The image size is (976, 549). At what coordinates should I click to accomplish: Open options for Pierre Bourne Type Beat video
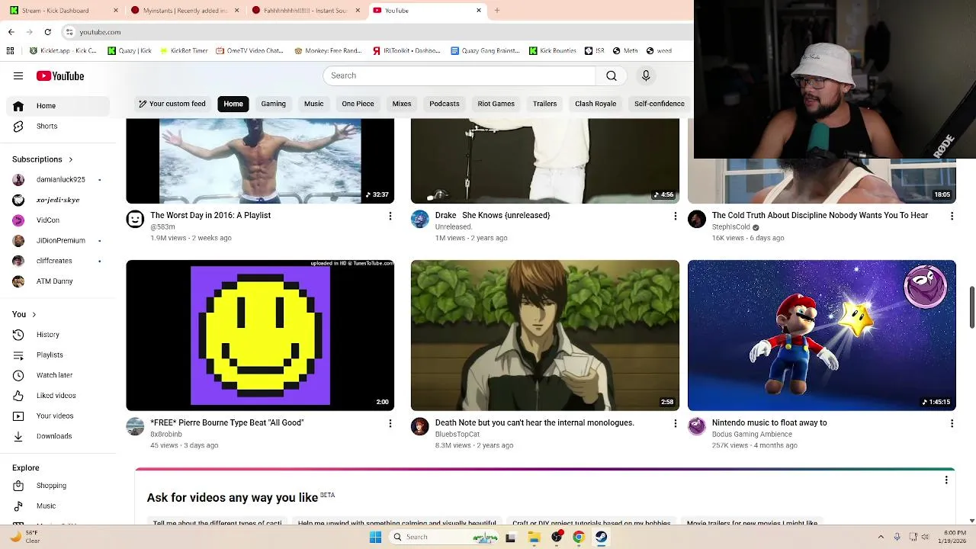pyautogui.click(x=390, y=423)
